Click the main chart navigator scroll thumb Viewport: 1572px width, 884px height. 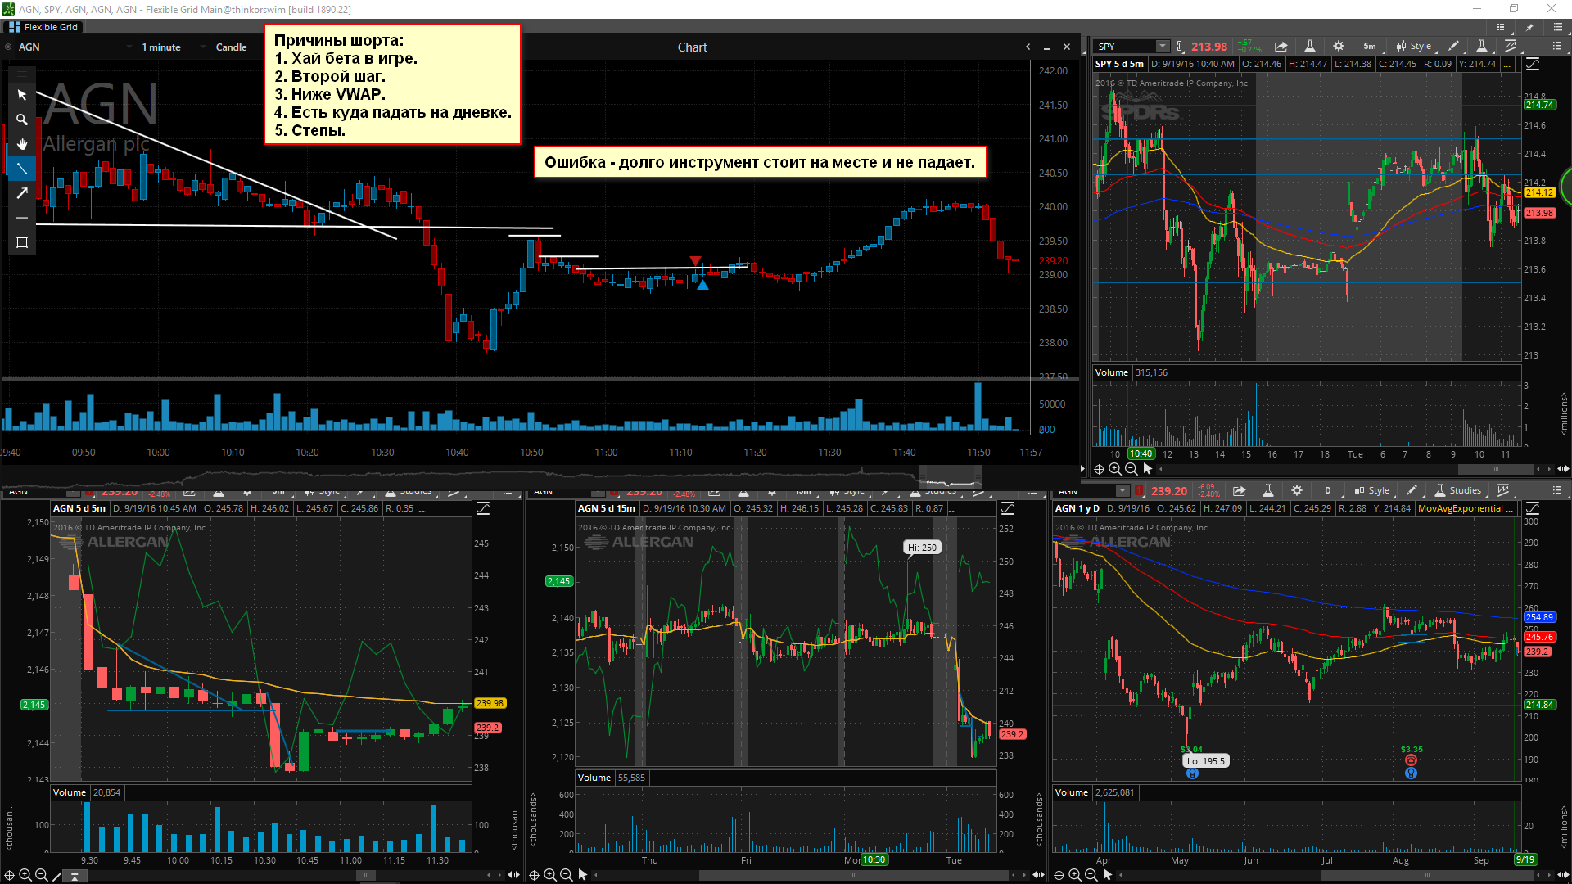coord(950,476)
